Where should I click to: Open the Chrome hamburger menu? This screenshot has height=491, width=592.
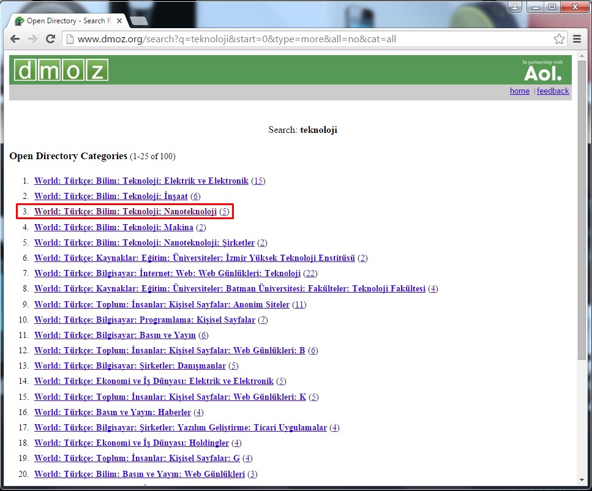point(577,39)
